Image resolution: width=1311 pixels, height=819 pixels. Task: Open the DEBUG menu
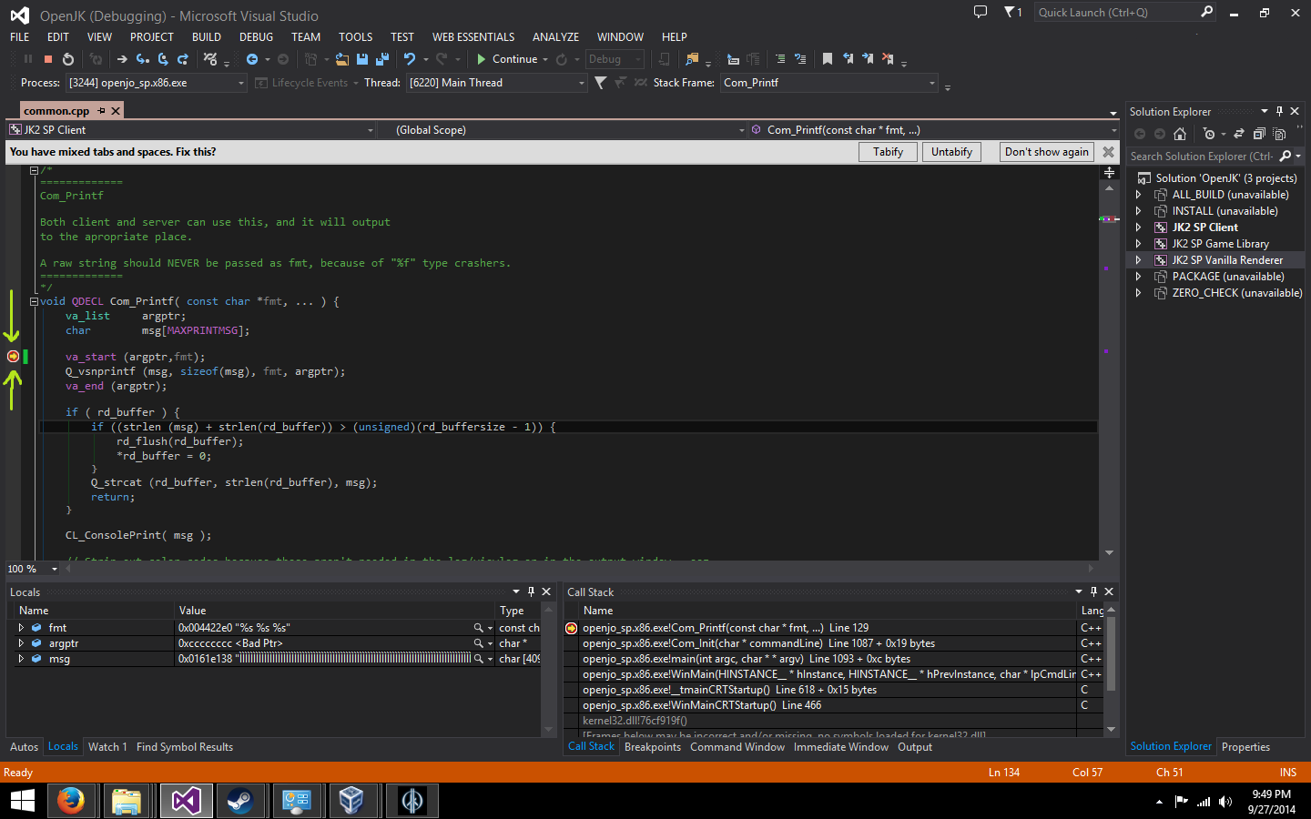coord(256,37)
